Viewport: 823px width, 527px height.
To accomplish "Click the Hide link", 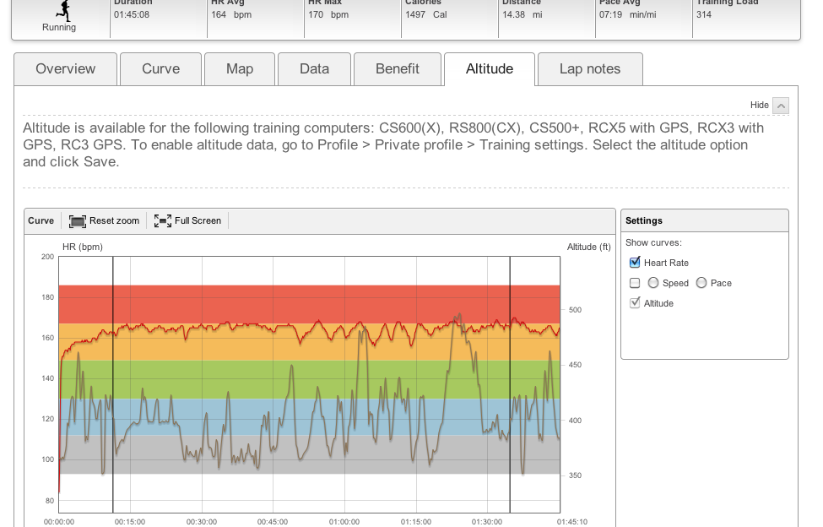I will pos(759,105).
